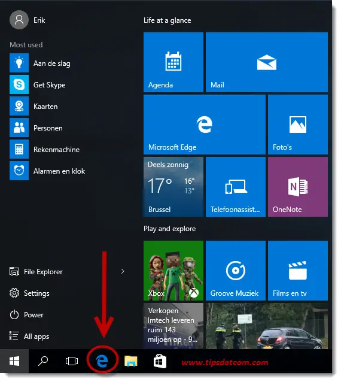This screenshot has height=382, width=341.
Task: Open the Mail tile
Action: click(267, 62)
